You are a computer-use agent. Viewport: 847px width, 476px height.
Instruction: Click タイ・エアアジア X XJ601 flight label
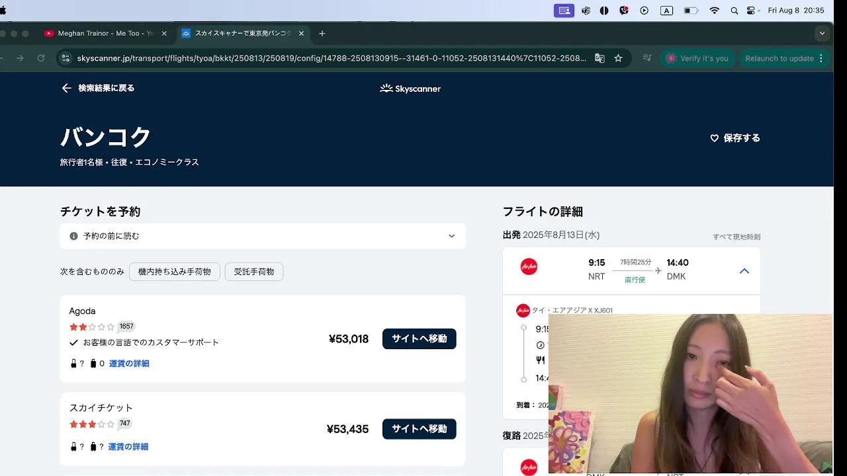coord(572,310)
